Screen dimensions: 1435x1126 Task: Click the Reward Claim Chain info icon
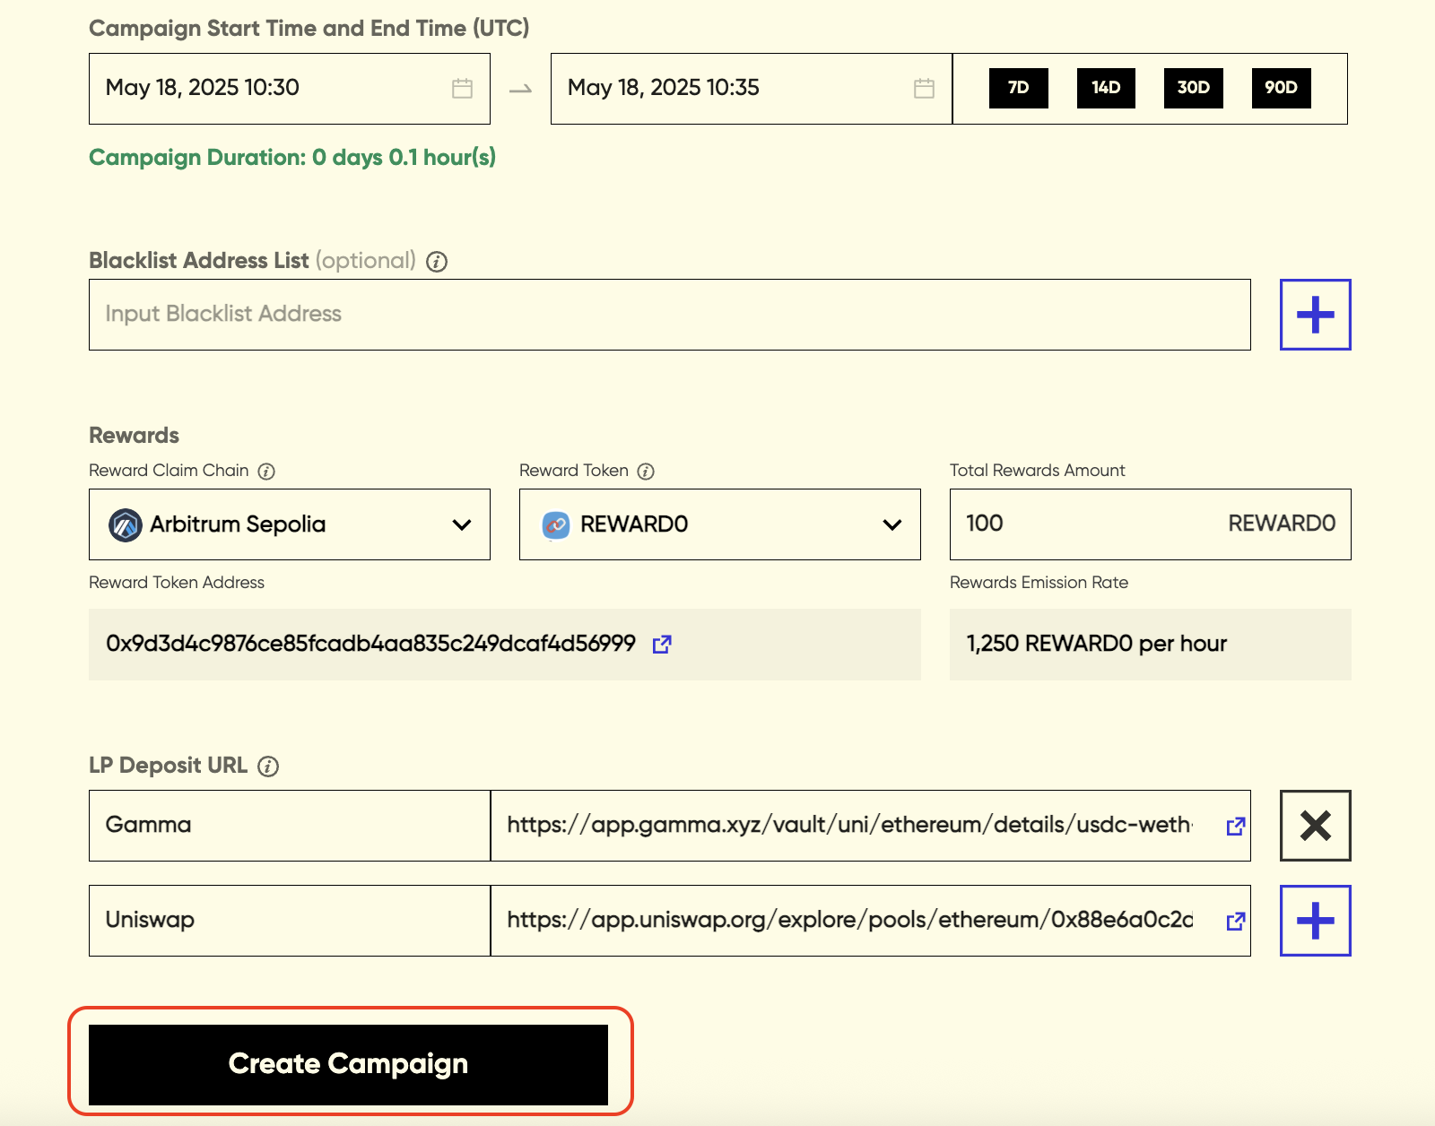(x=266, y=472)
